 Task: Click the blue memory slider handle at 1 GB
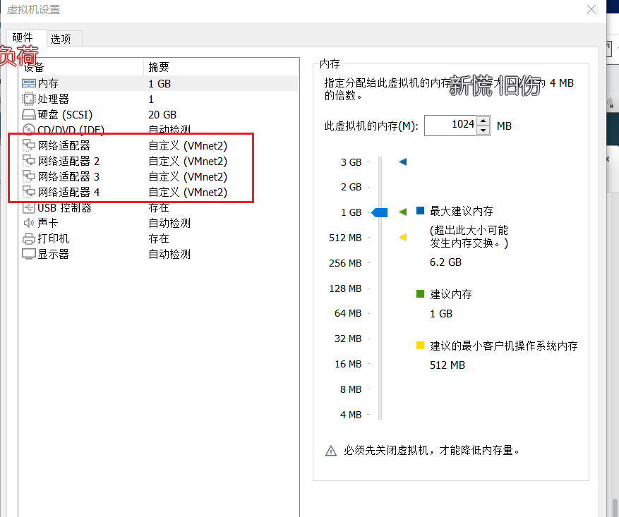click(x=380, y=212)
